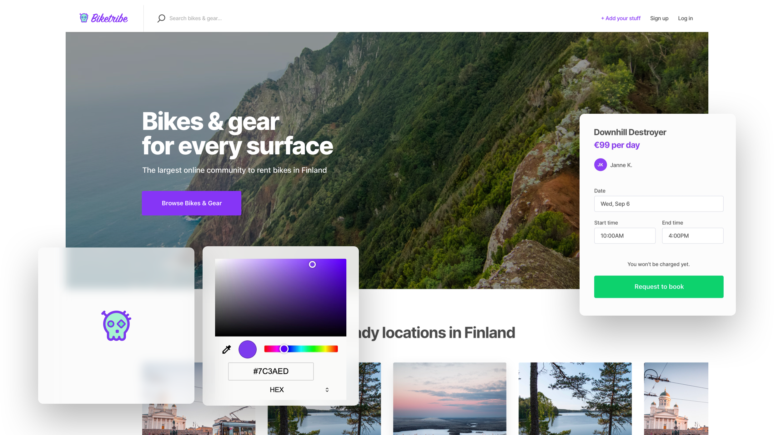Viewport: 774px width, 435px height.
Task: Click the eyedropper/picker tool icon
Action: pos(226,348)
